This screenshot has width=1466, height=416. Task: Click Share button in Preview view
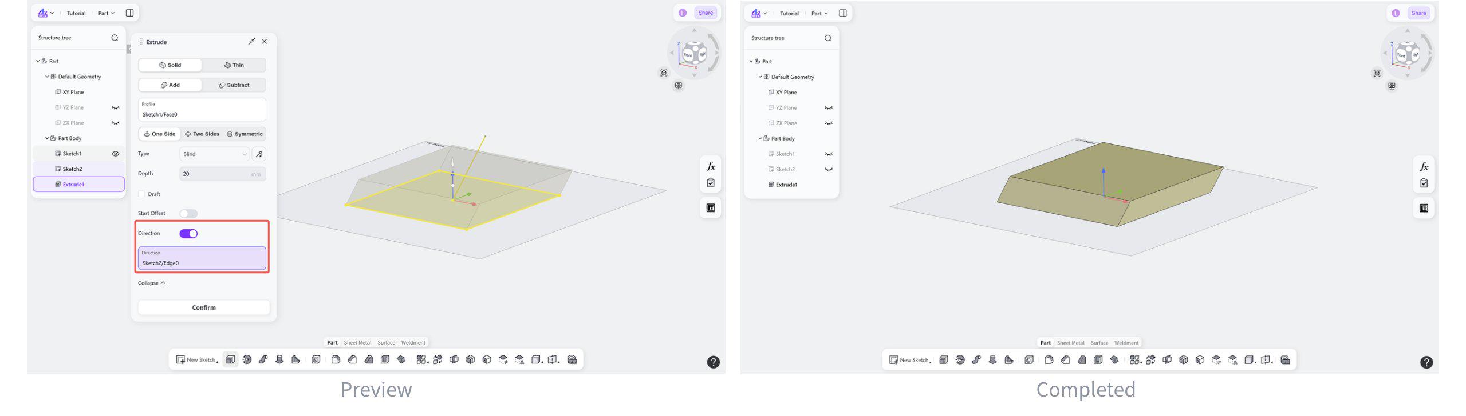coord(706,13)
